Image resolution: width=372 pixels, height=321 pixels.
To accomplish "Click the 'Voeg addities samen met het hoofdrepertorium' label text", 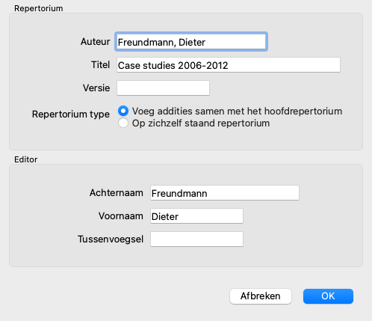I will pos(237,111).
